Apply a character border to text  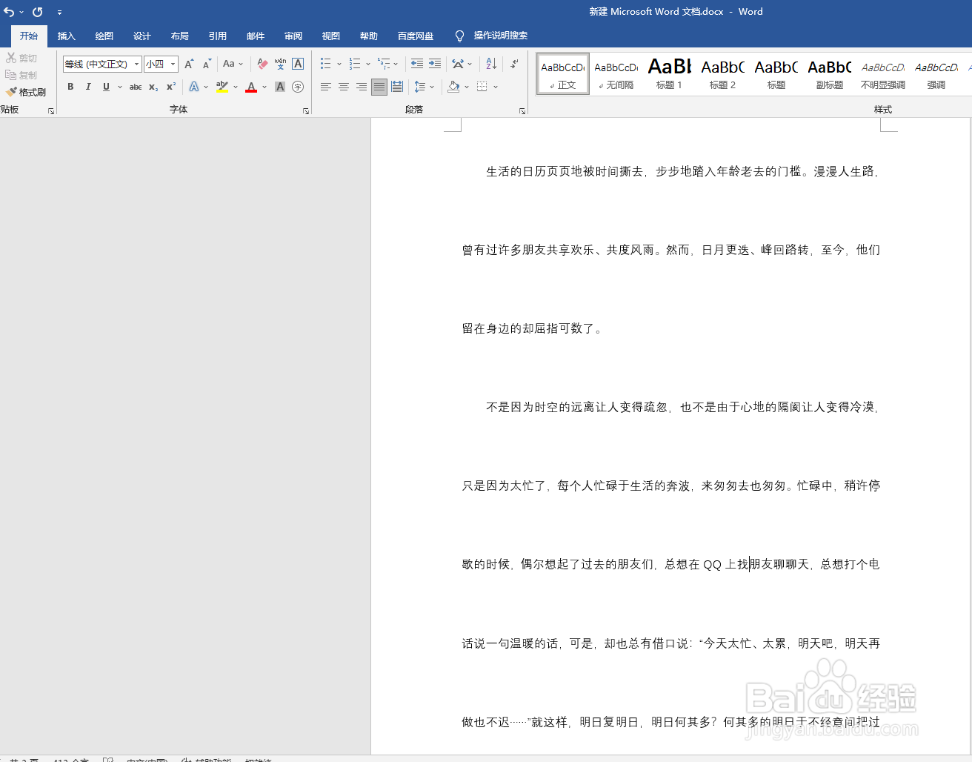coord(298,64)
